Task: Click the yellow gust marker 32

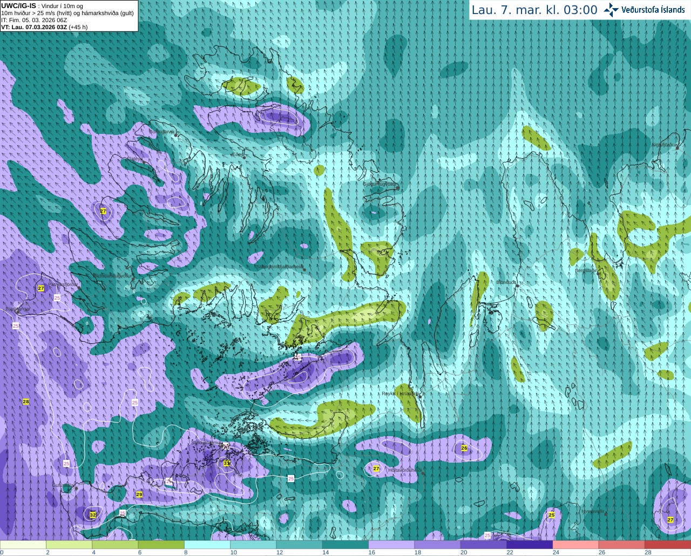Action: click(93, 515)
